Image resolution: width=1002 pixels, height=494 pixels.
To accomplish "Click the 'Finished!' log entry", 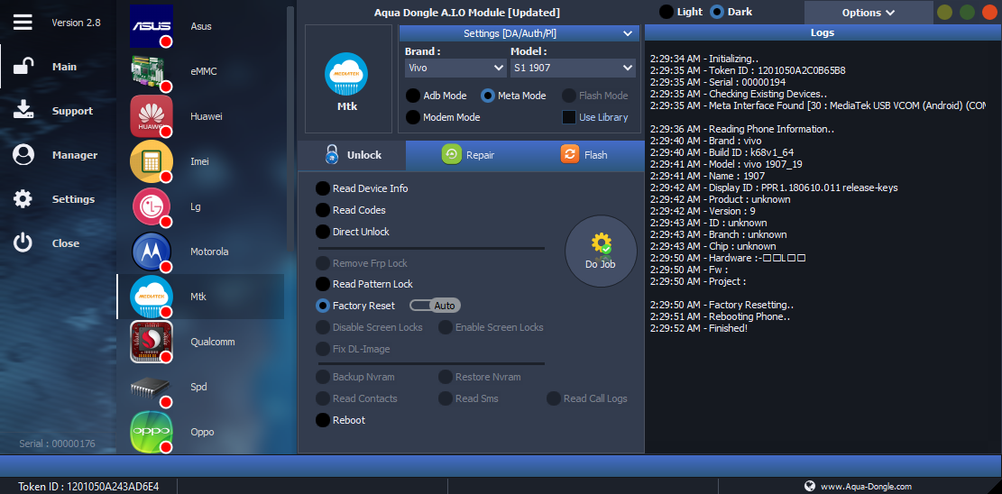I will tap(698, 328).
